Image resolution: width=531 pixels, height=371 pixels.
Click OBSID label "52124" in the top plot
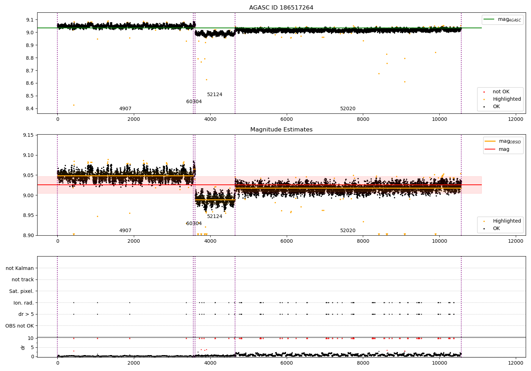tap(215, 95)
